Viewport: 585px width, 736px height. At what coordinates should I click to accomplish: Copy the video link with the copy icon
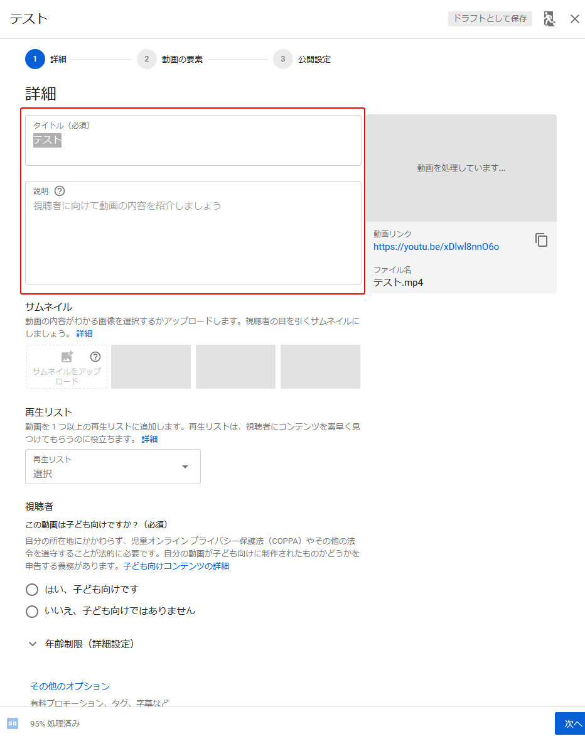(x=541, y=240)
